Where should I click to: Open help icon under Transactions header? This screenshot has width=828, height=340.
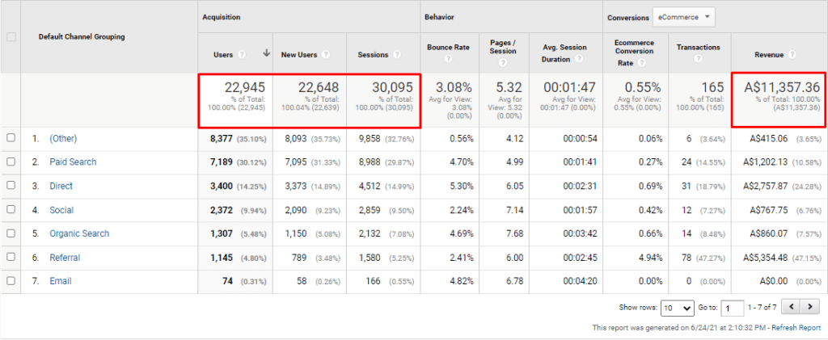698,58
